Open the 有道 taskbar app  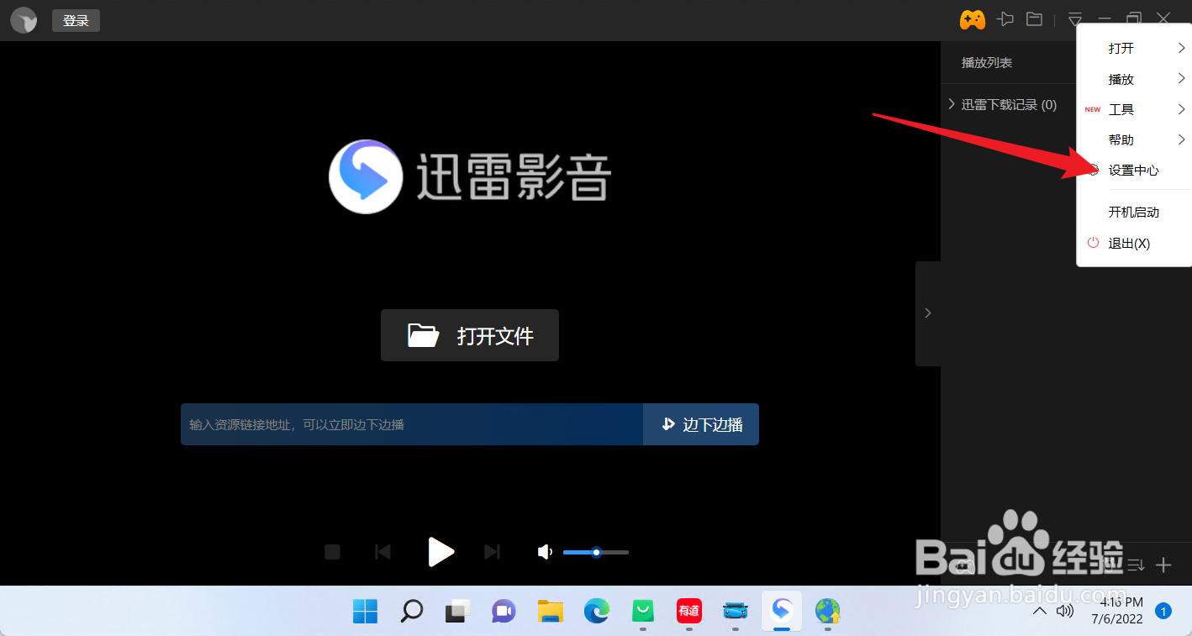(x=689, y=611)
